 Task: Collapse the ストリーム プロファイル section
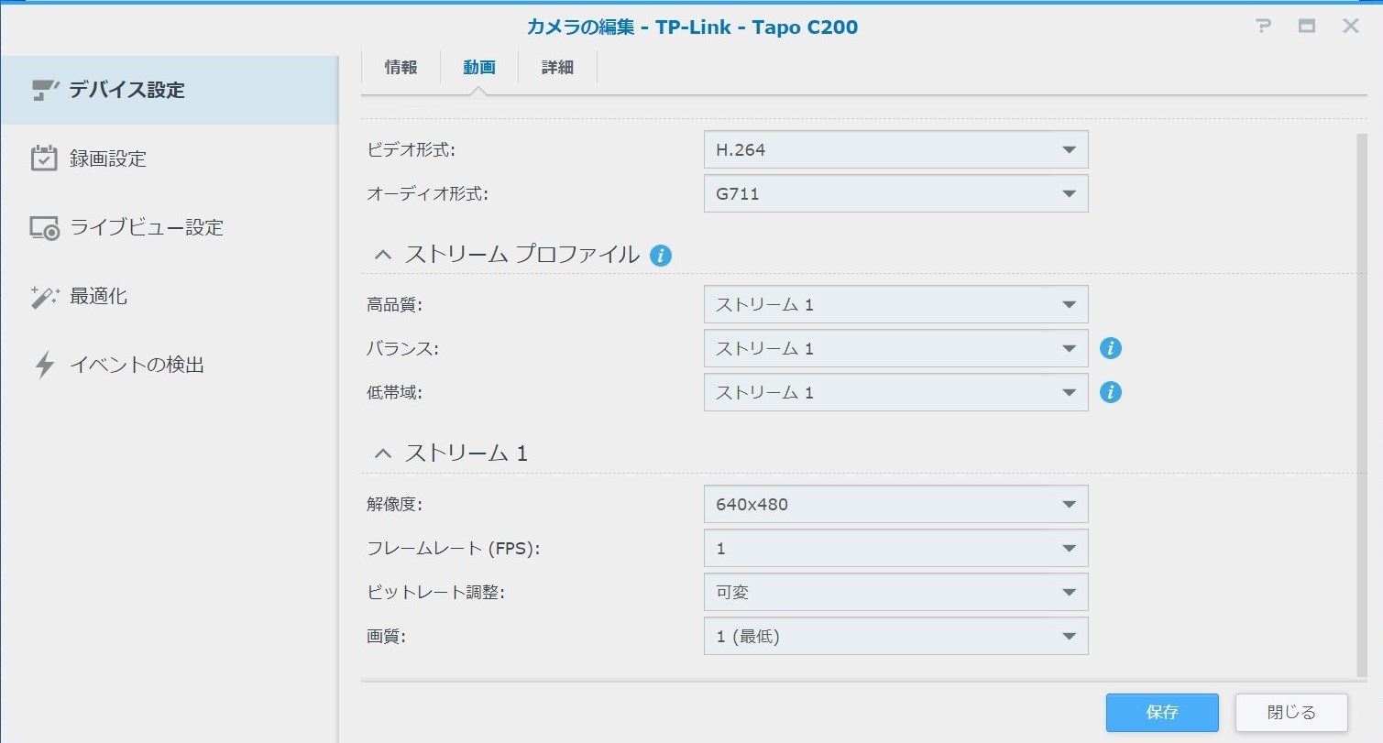pyautogui.click(x=383, y=256)
